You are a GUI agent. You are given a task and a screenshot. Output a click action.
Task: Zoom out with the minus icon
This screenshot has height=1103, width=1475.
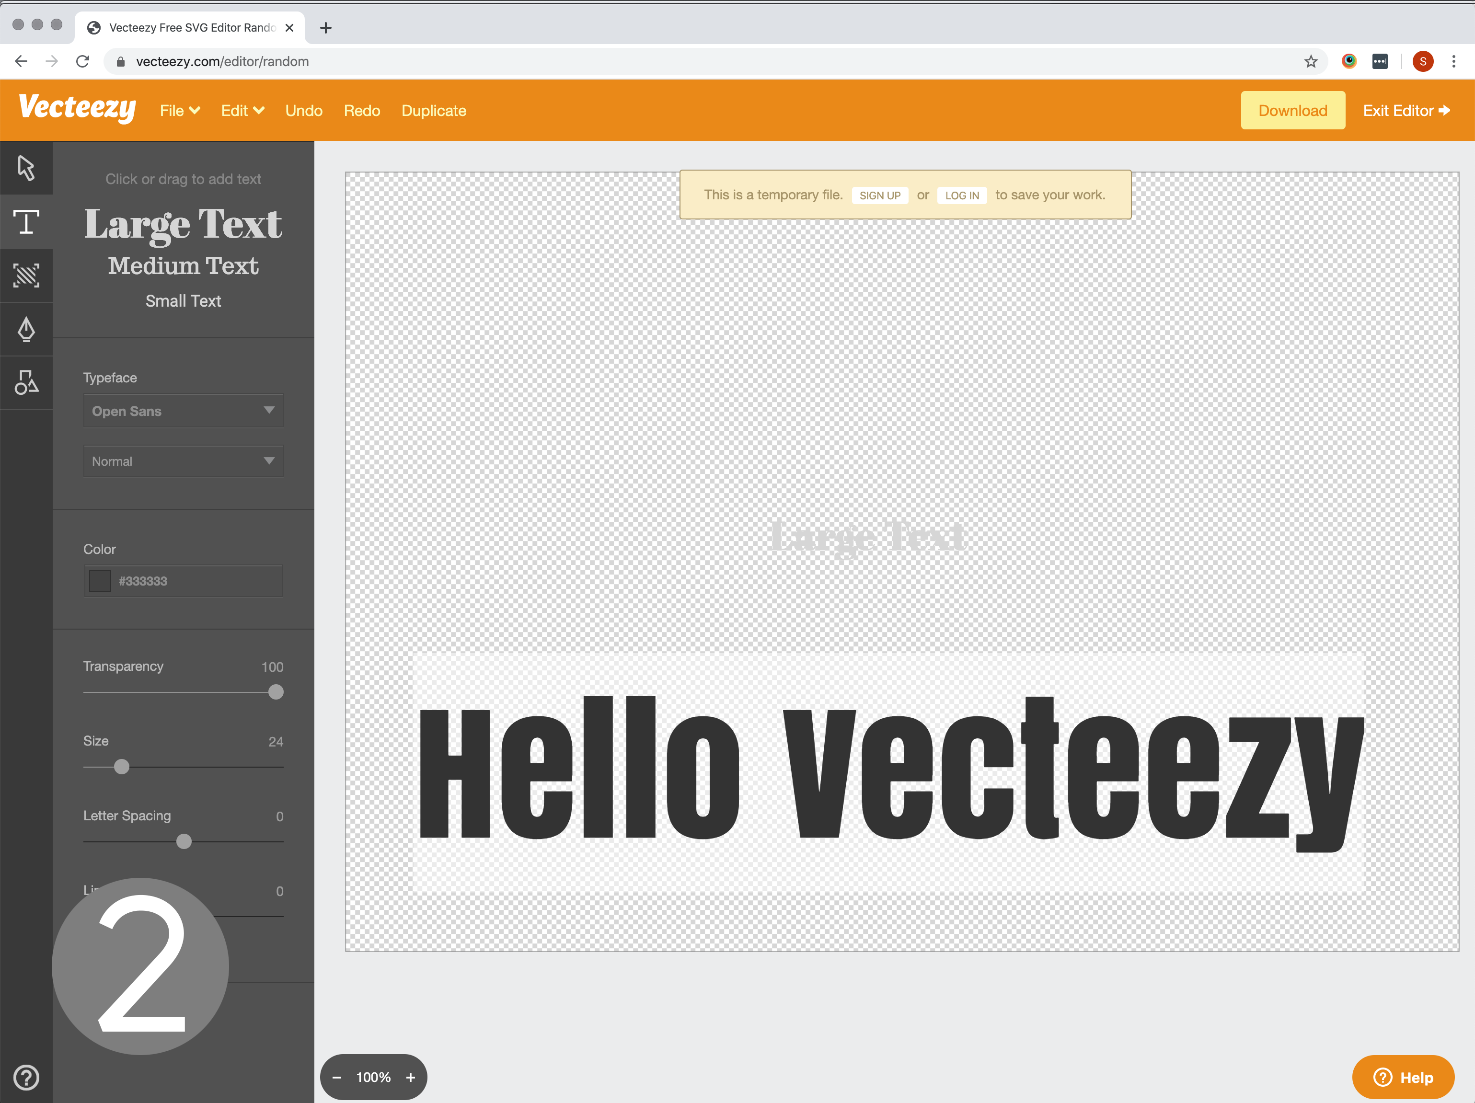337,1077
